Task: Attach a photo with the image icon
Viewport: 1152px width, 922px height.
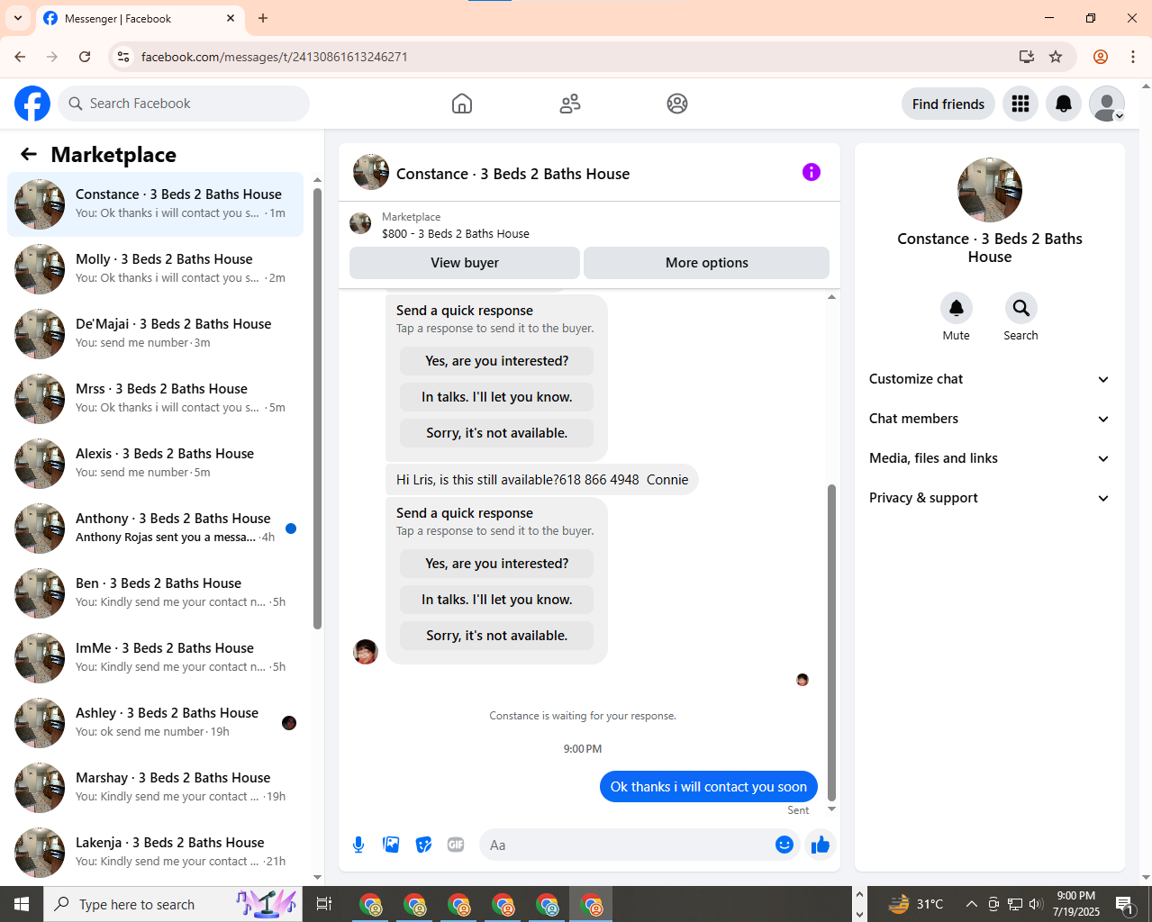Action: 391,845
